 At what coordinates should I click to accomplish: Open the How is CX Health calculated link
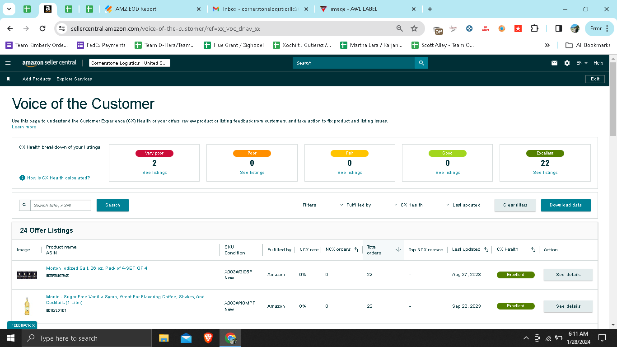point(59,178)
